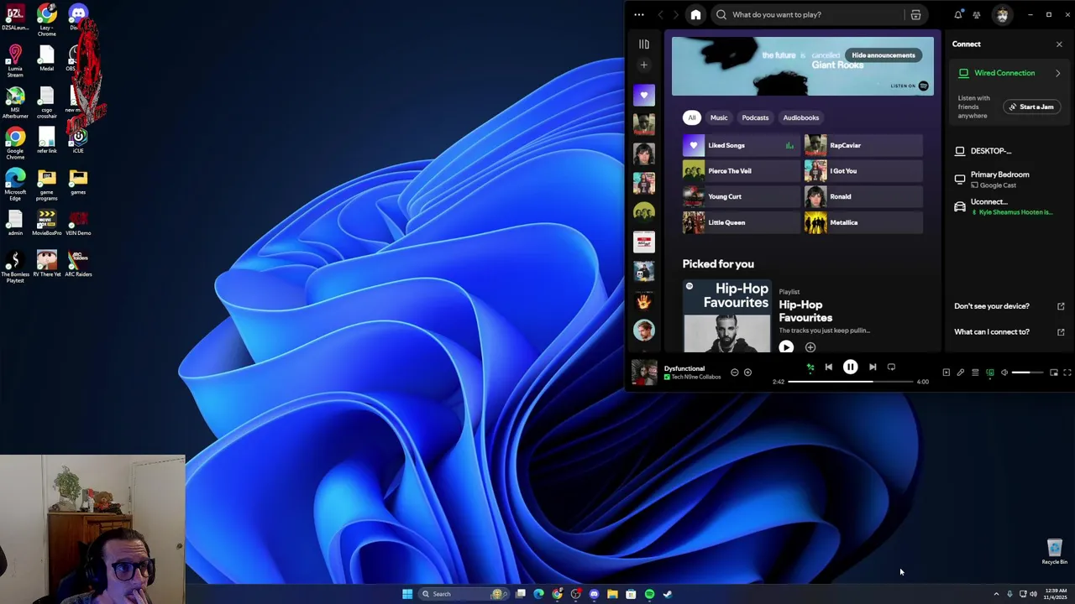Pause the current song
Image resolution: width=1075 pixels, height=604 pixels.
click(x=850, y=367)
